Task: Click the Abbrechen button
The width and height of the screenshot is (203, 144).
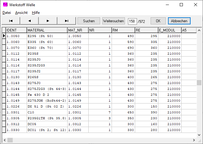Action: (x=179, y=21)
